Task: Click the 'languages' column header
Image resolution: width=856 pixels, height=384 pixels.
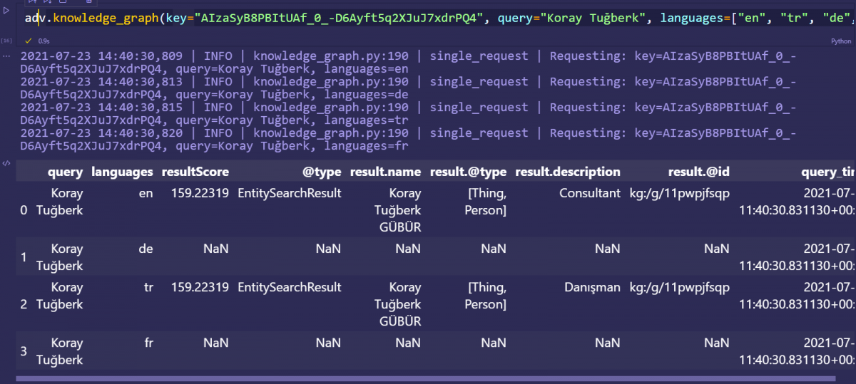Action: pos(122,172)
